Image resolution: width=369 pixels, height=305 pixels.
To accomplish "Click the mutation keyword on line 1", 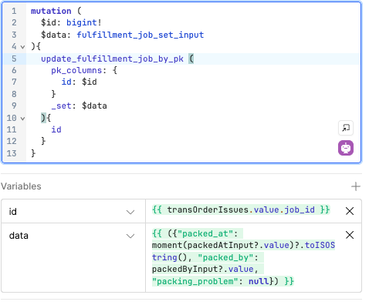I will click(x=51, y=11).
